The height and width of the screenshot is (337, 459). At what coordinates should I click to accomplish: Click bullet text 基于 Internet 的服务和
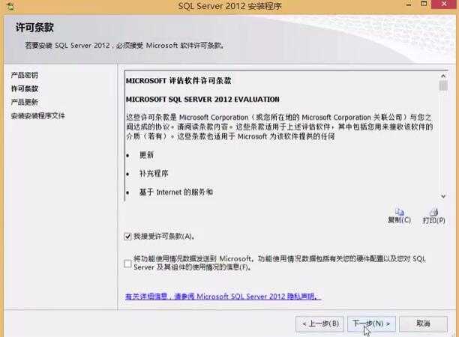point(176,192)
